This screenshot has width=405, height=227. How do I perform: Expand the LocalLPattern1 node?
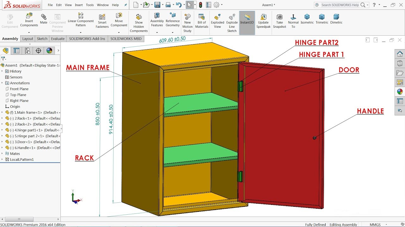point(2,160)
